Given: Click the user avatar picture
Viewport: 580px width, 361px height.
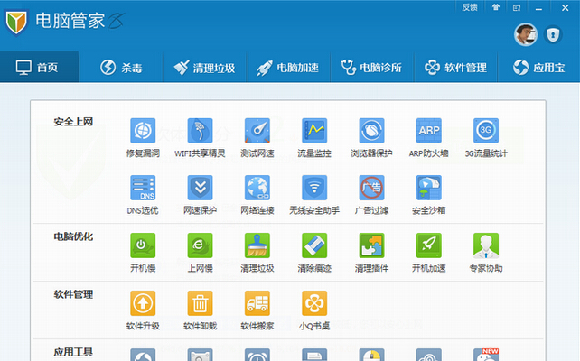Looking at the screenshot, I should [x=526, y=34].
